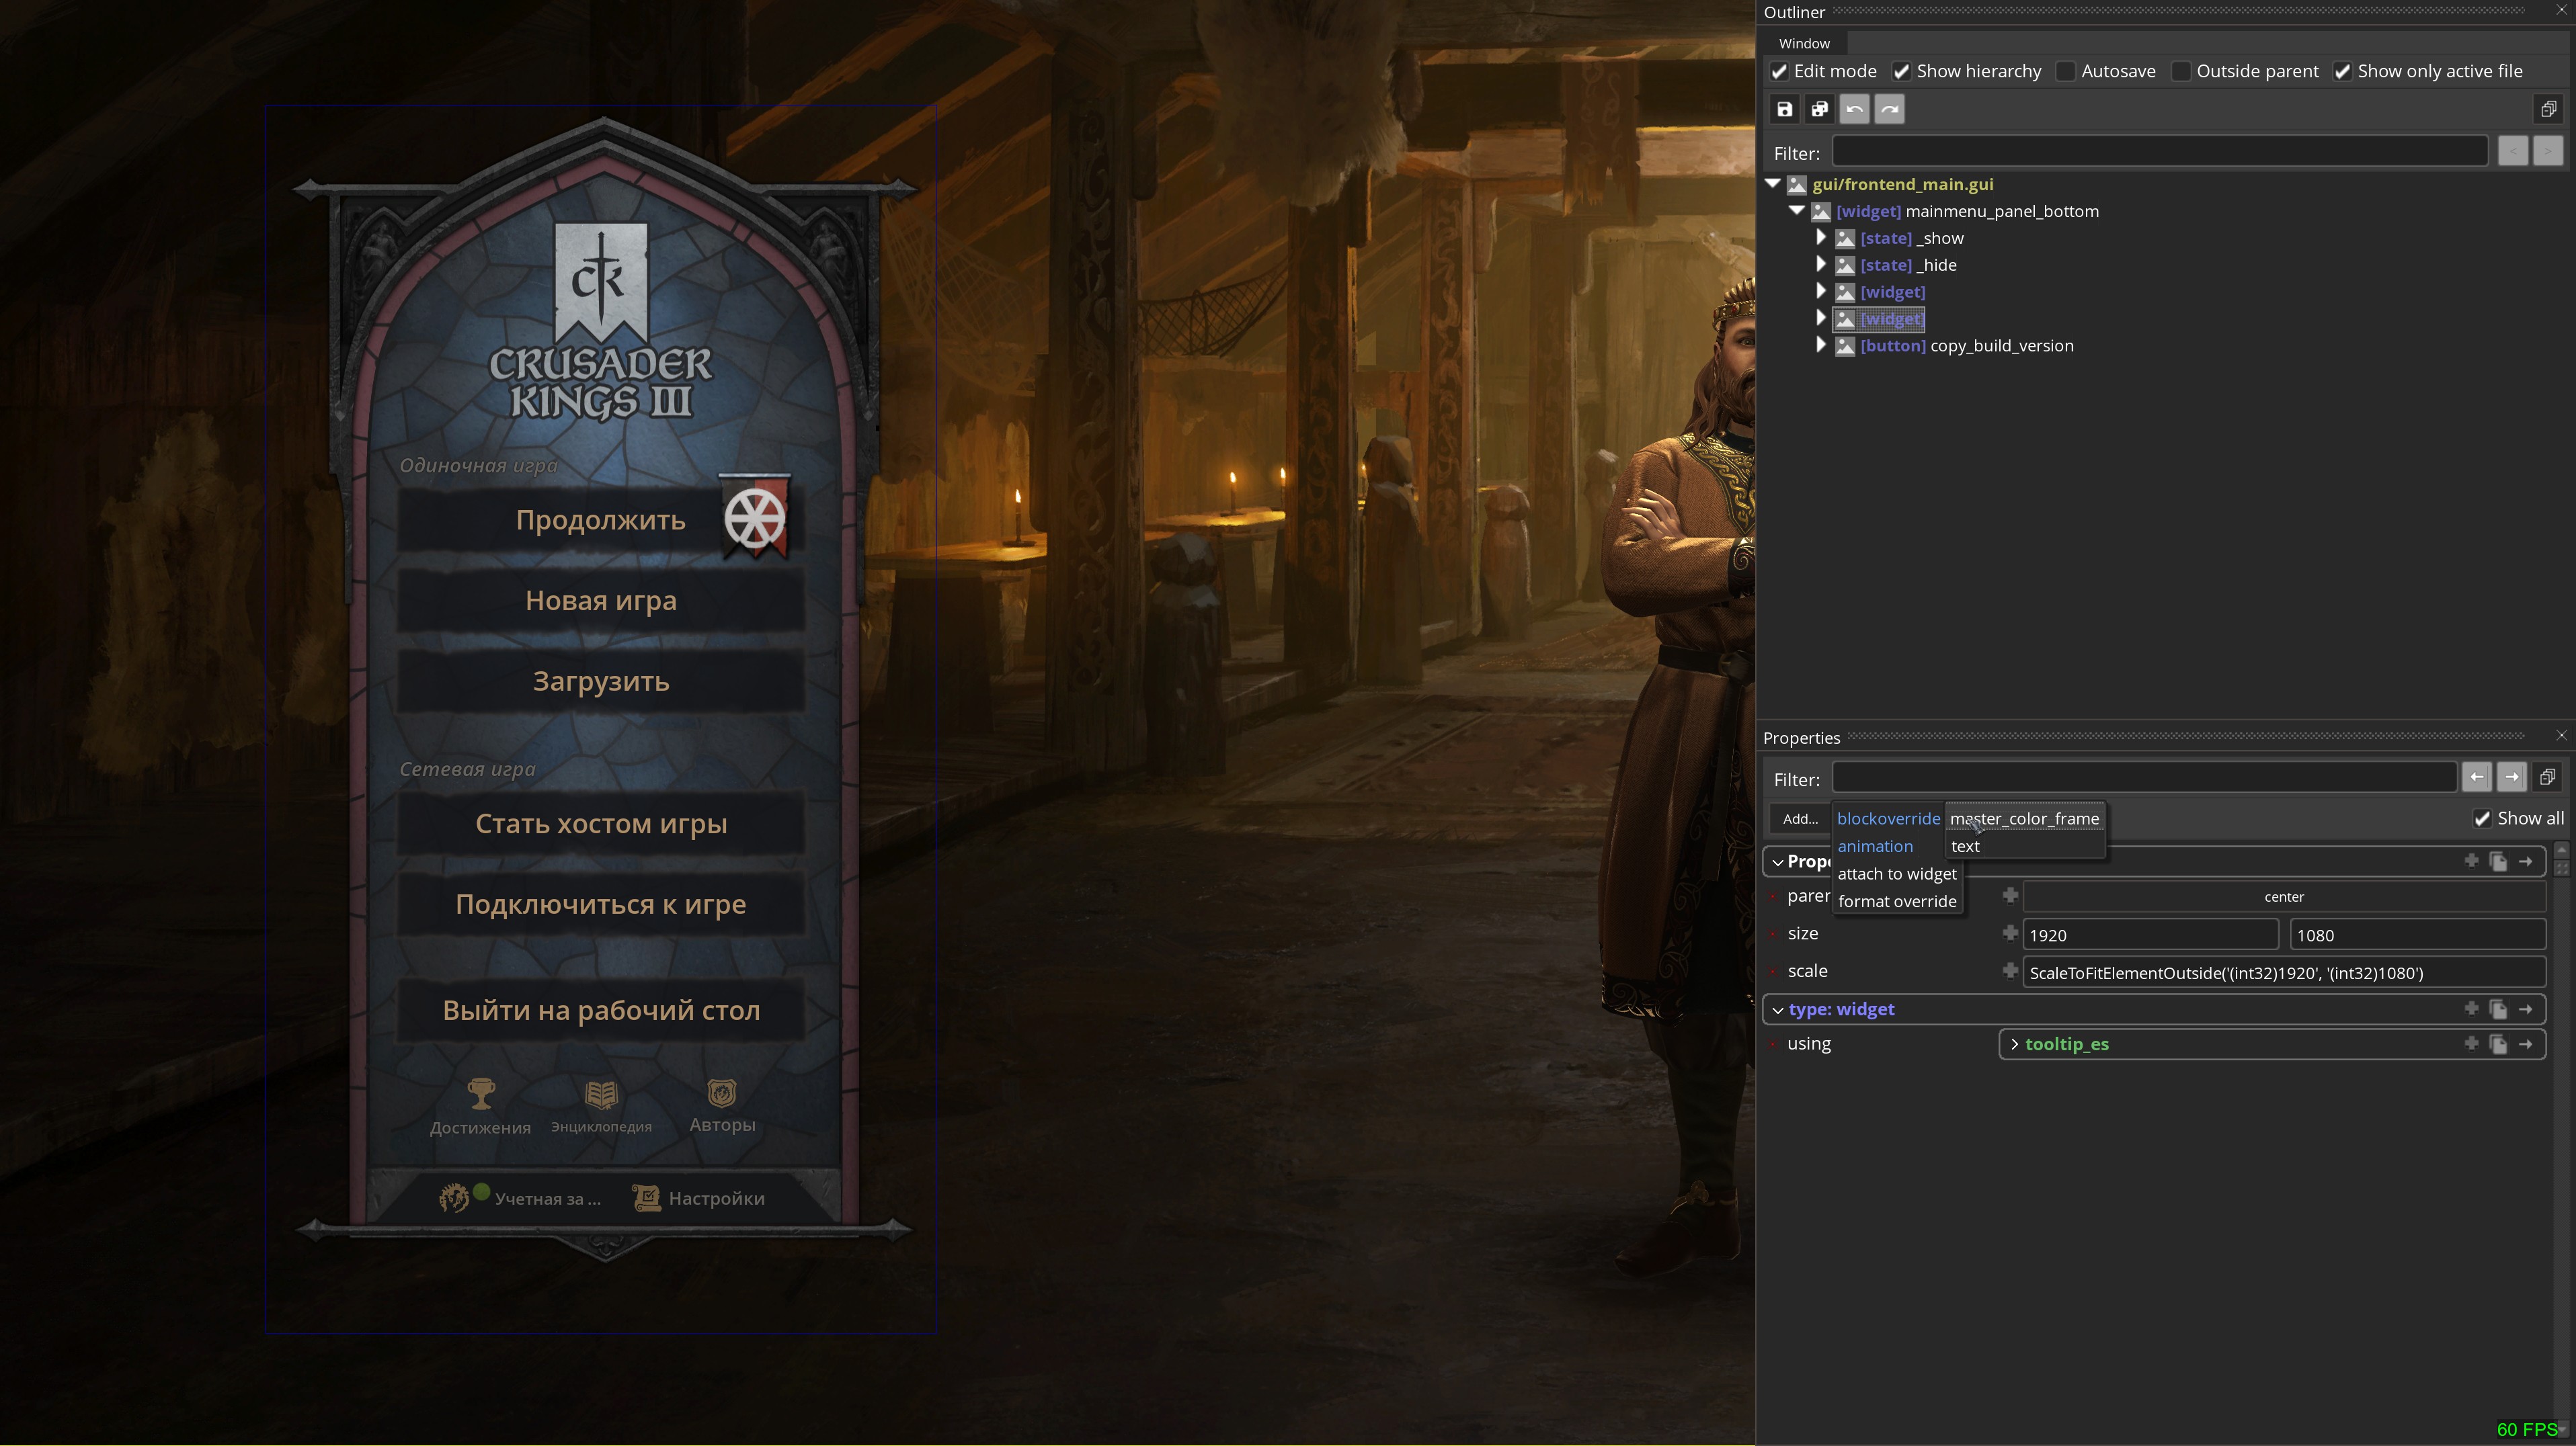Expand the highlighted [widget] tree node
Screen dimensions: 2576x1446
[x=1821, y=318]
